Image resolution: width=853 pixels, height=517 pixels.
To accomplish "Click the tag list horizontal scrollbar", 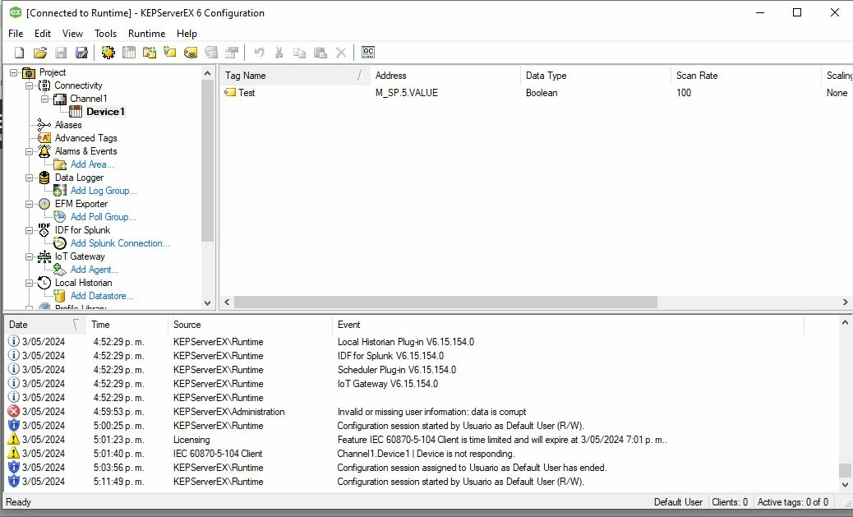I will click(x=445, y=302).
